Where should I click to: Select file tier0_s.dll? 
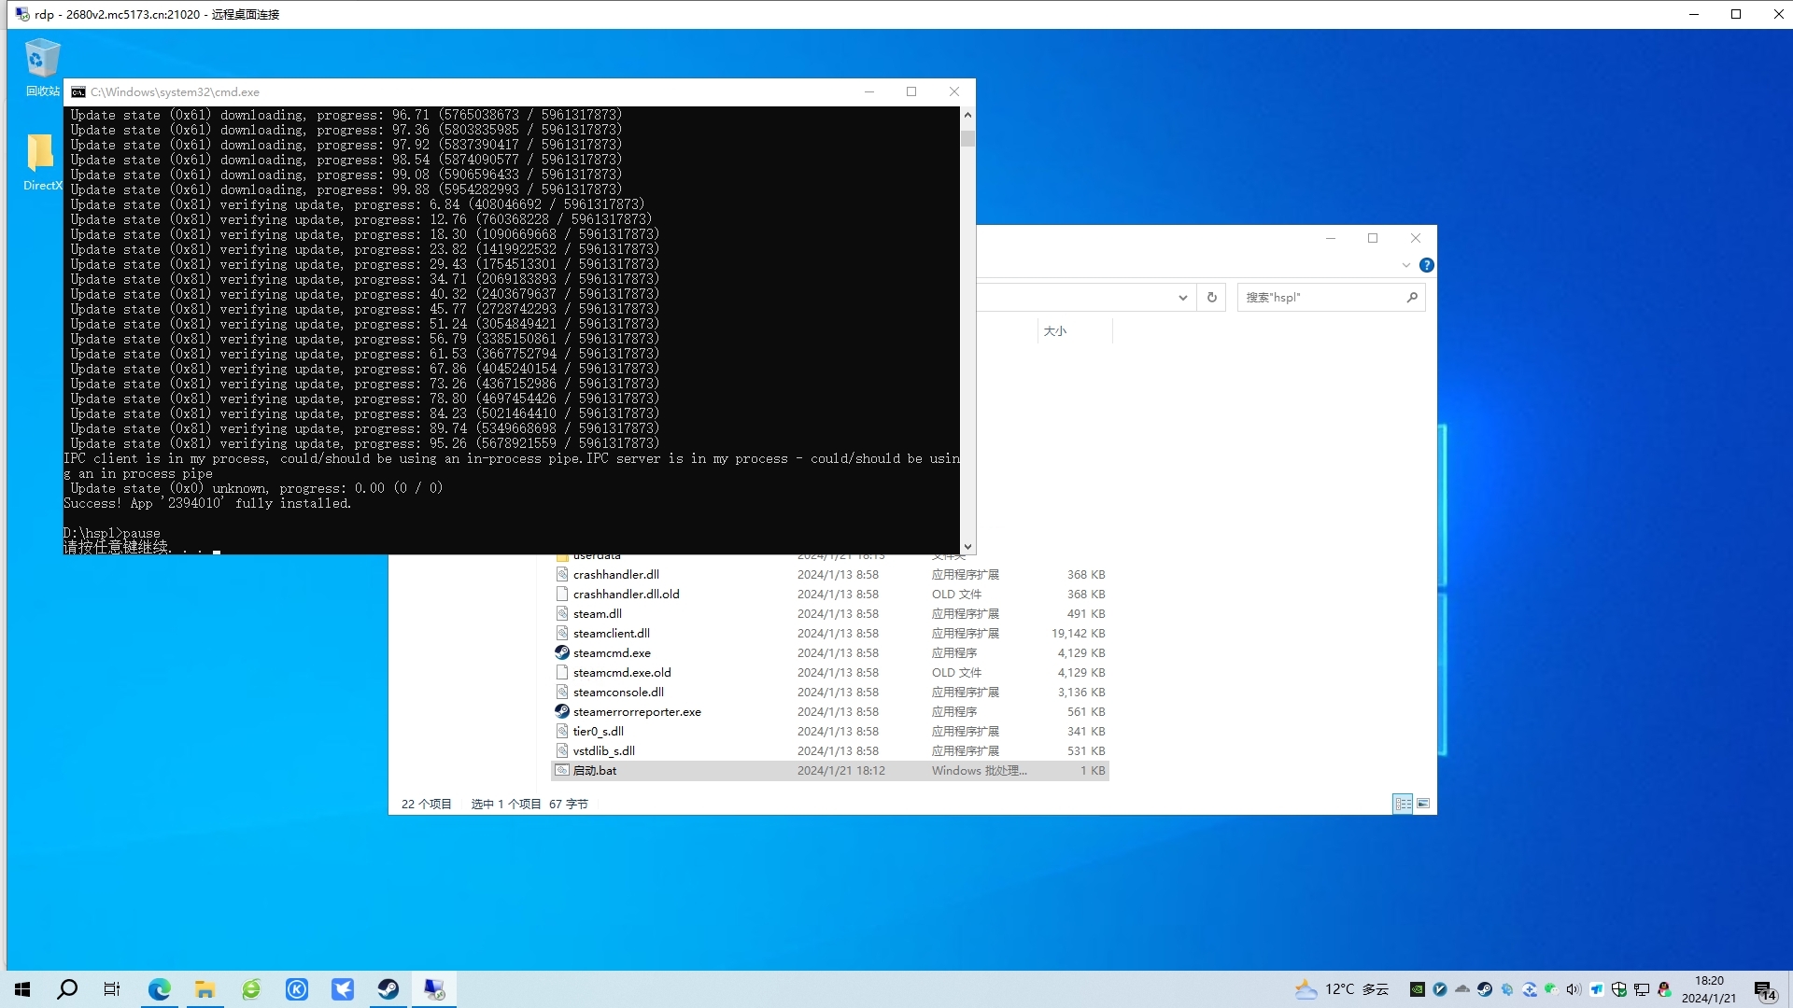click(x=598, y=732)
